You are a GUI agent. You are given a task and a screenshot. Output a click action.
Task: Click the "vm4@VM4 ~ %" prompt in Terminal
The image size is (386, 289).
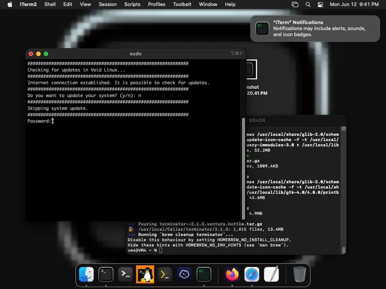click(x=142, y=250)
